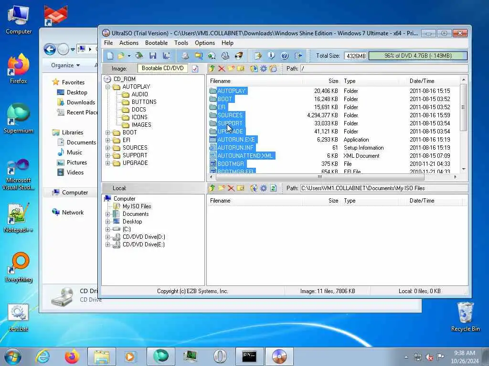
Task: Click the Add Files toolbar icon
Action: click(258, 56)
